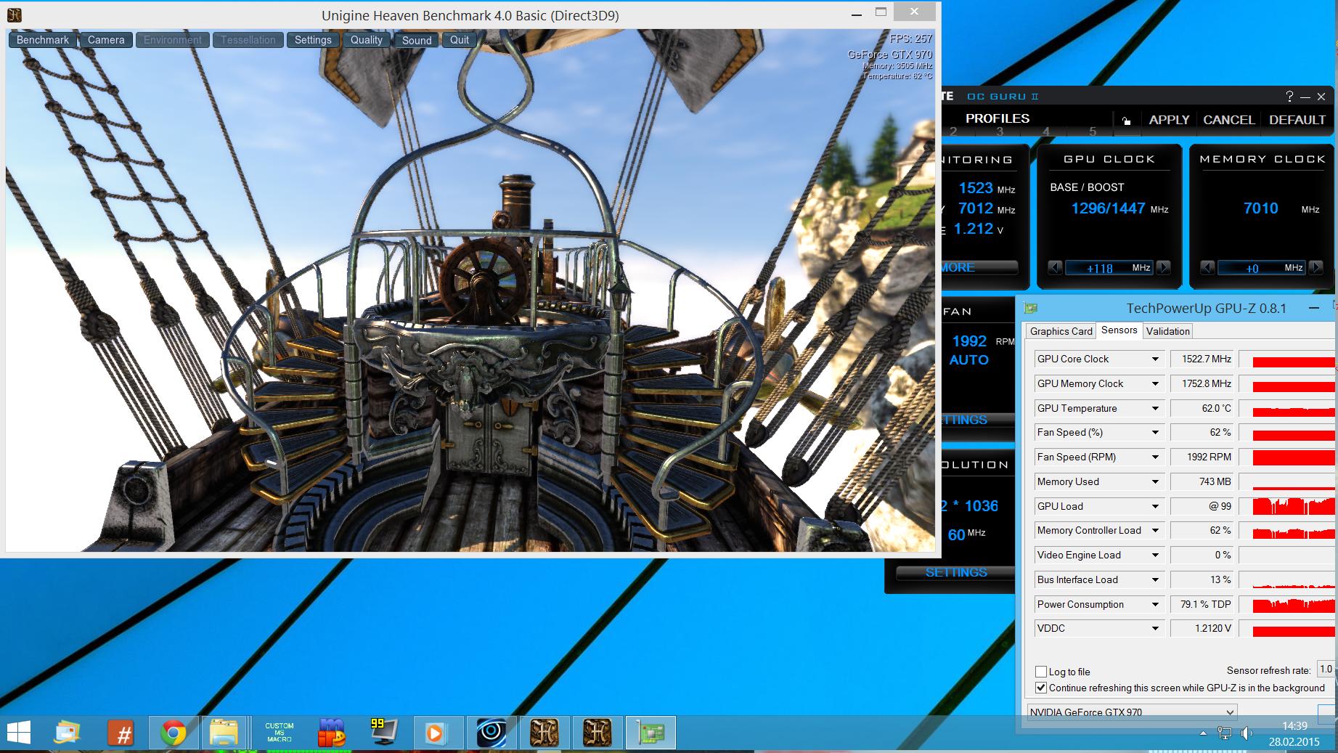Increase GPU clock offset with right arrow

[x=1163, y=268]
